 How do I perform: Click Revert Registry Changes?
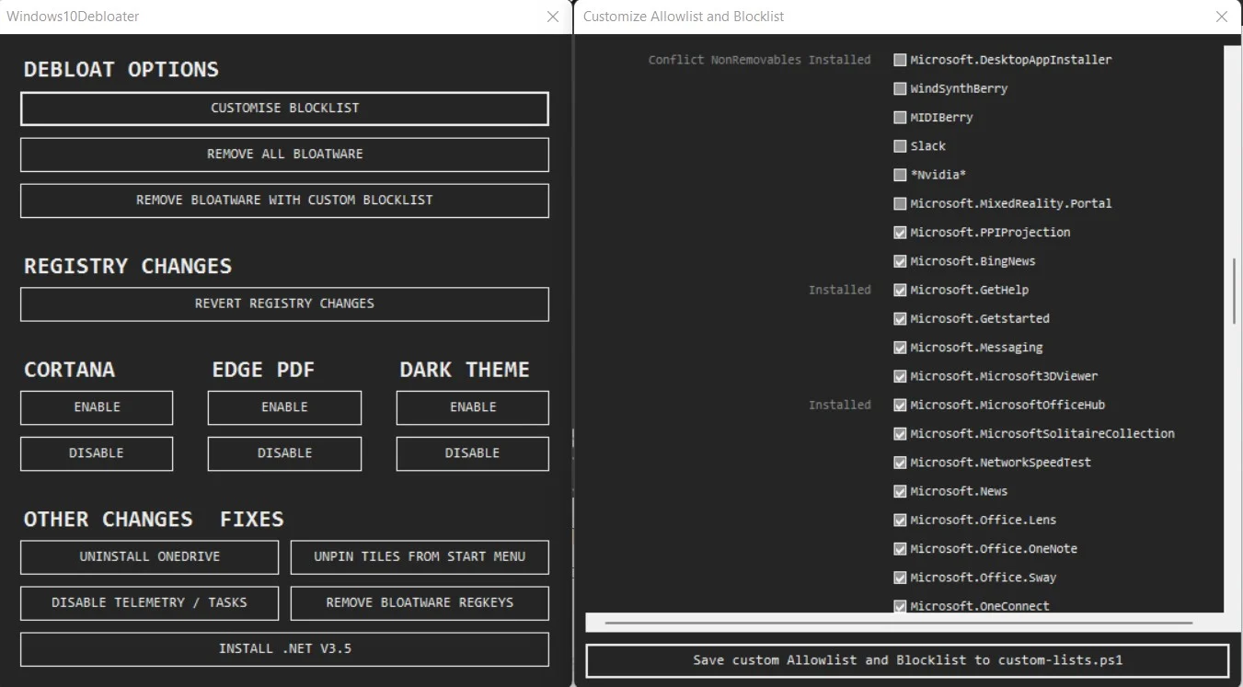284,303
